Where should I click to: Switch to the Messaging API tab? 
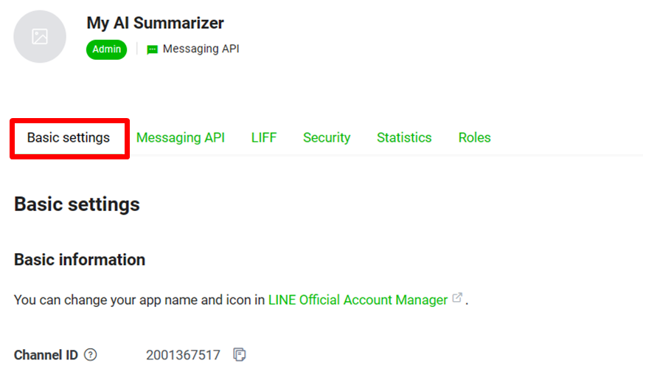coord(181,137)
